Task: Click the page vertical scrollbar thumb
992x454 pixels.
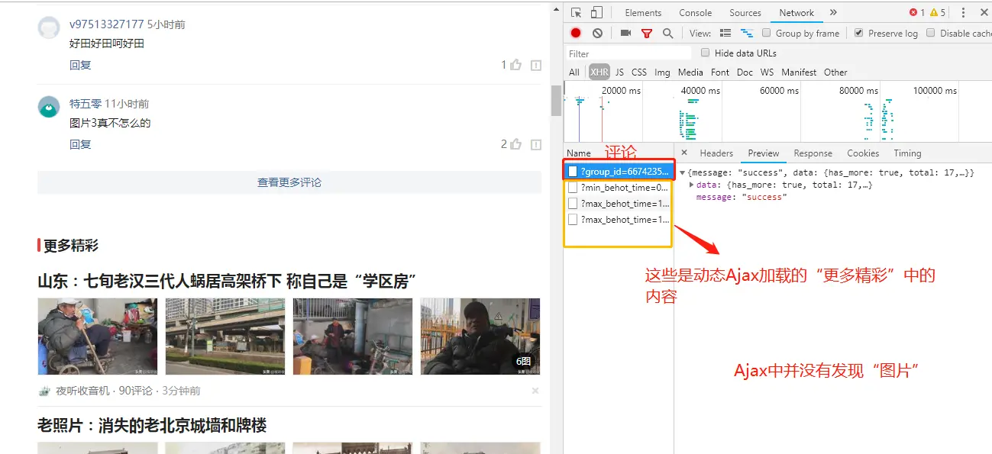Action: pyautogui.click(x=556, y=99)
